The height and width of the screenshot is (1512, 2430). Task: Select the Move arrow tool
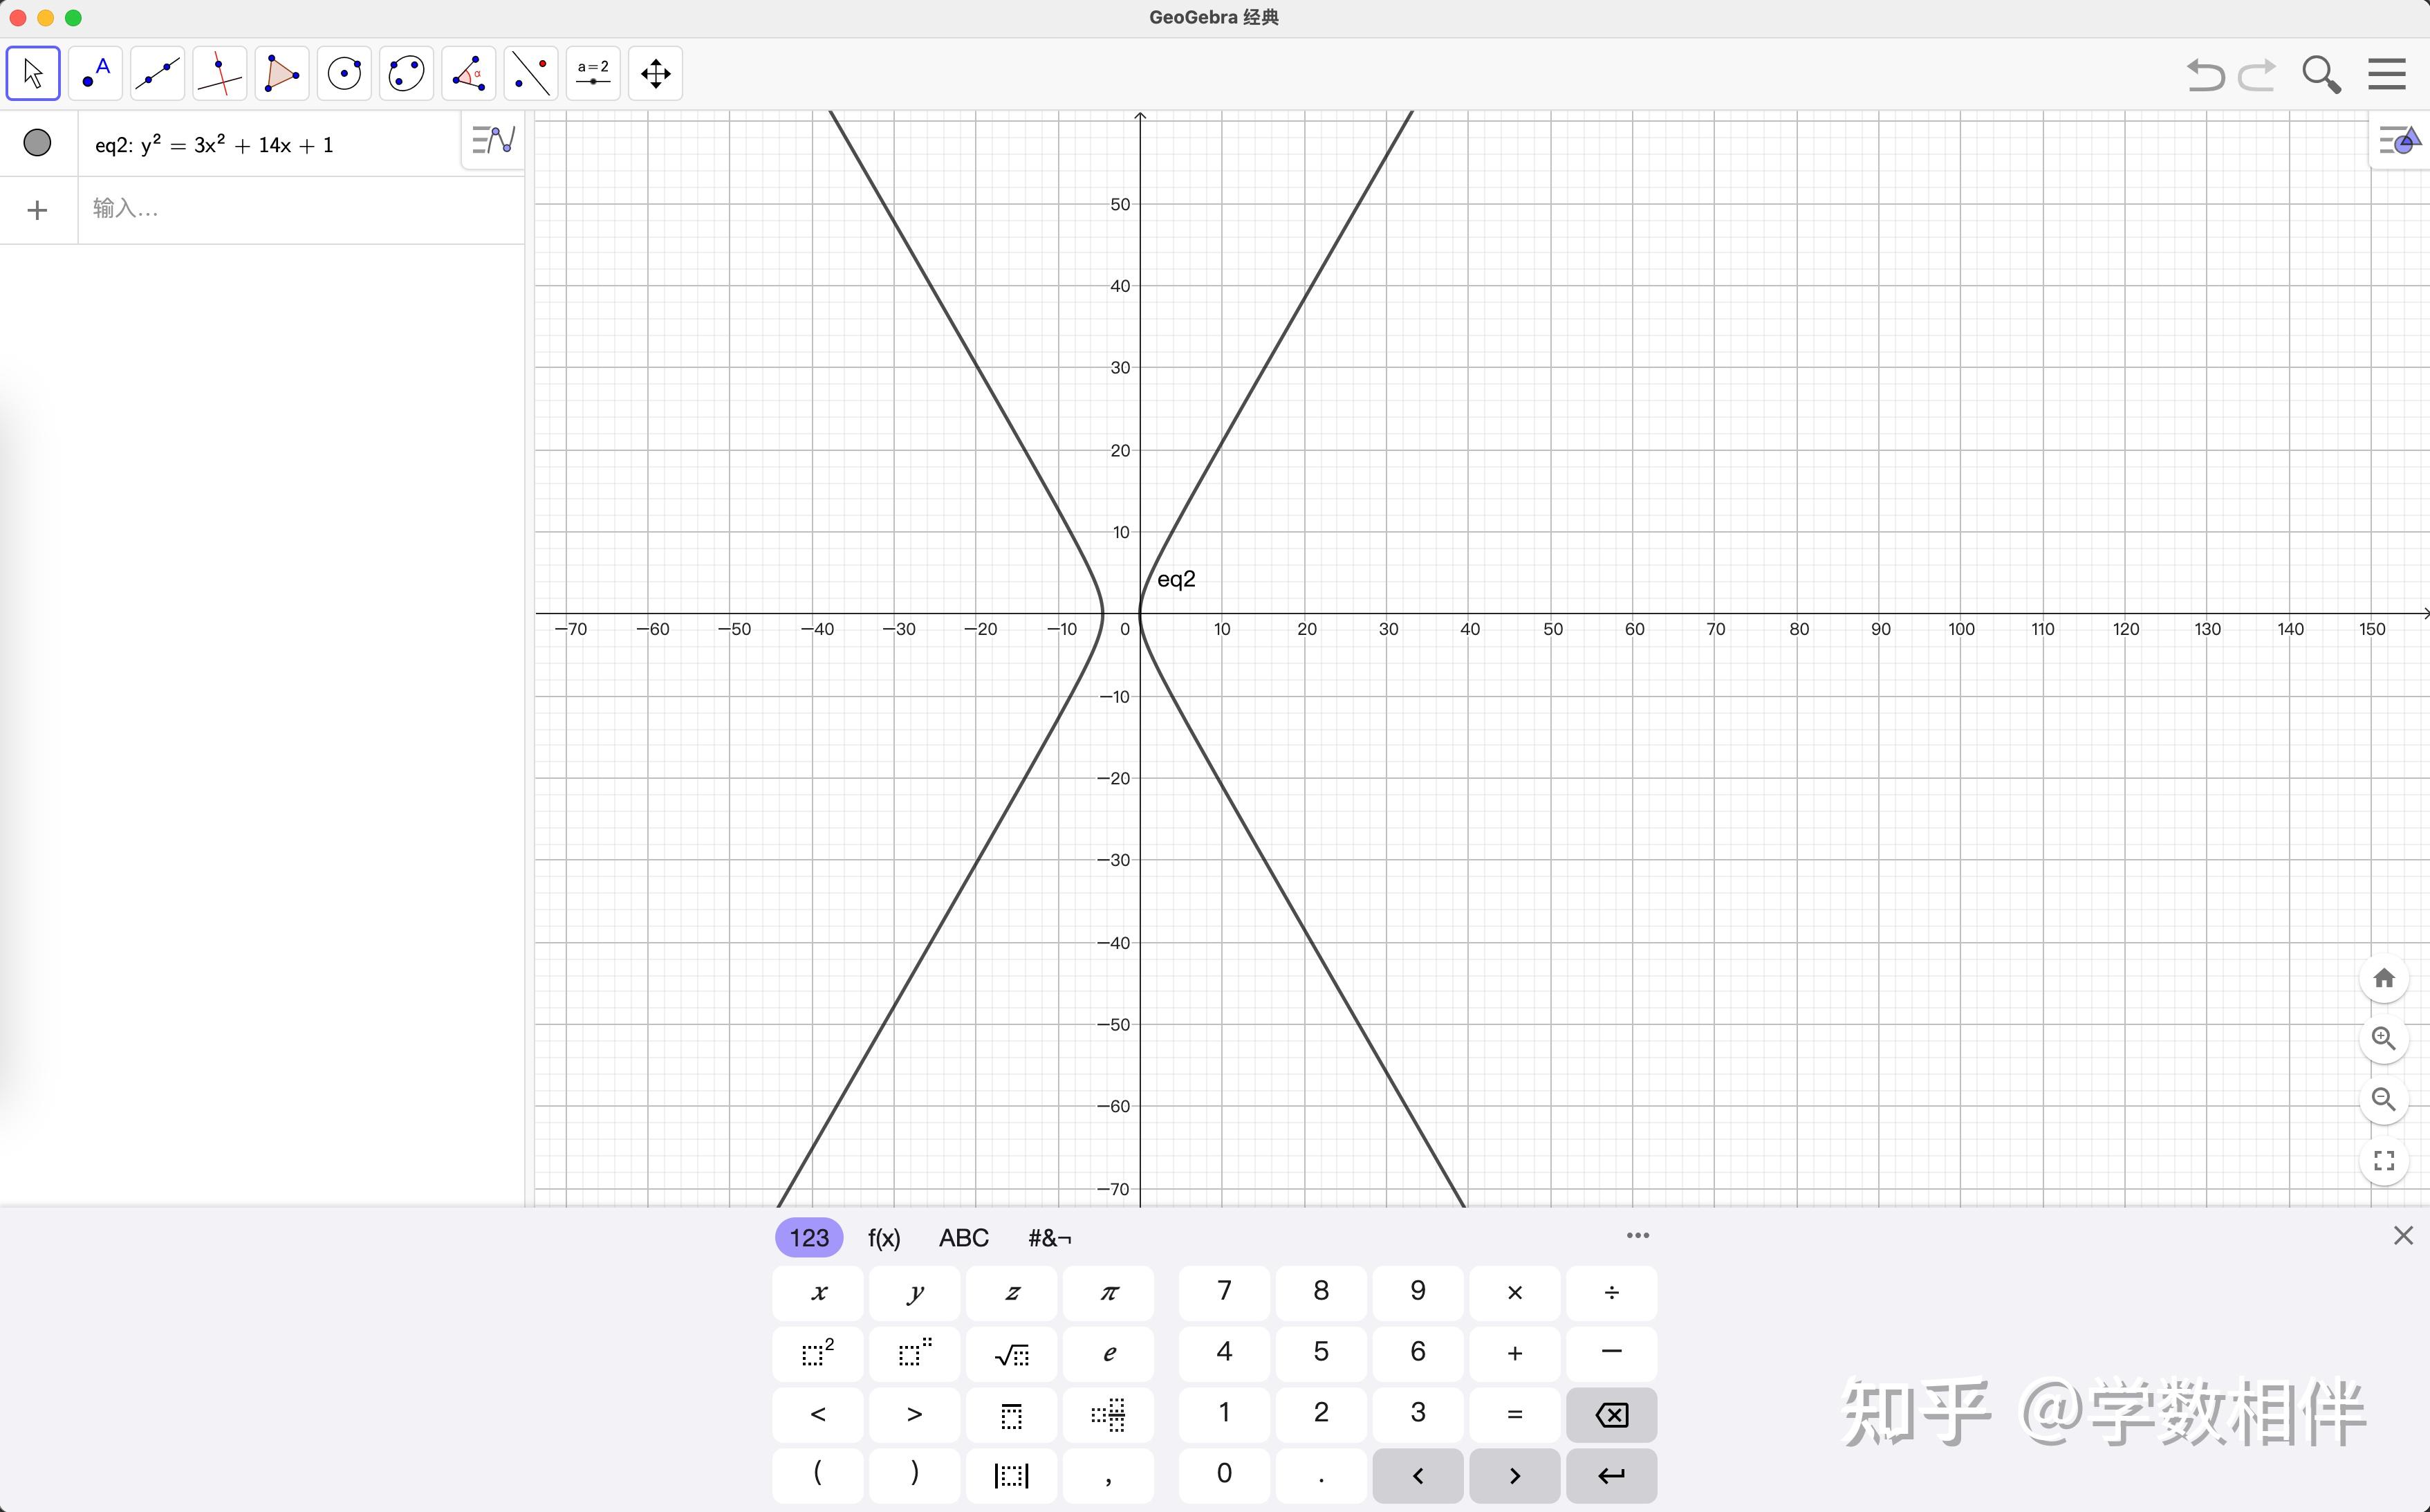(33, 73)
